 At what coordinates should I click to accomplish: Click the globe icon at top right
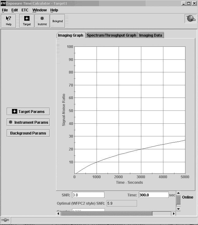[190, 19]
